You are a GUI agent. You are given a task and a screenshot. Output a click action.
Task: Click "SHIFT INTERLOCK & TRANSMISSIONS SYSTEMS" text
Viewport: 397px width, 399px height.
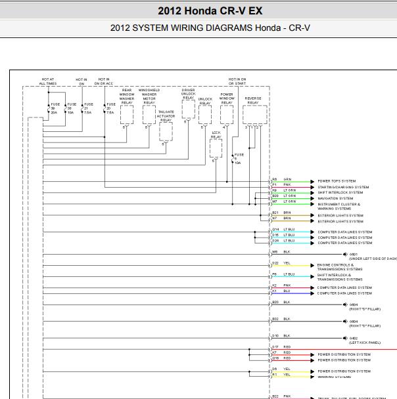click(x=340, y=278)
